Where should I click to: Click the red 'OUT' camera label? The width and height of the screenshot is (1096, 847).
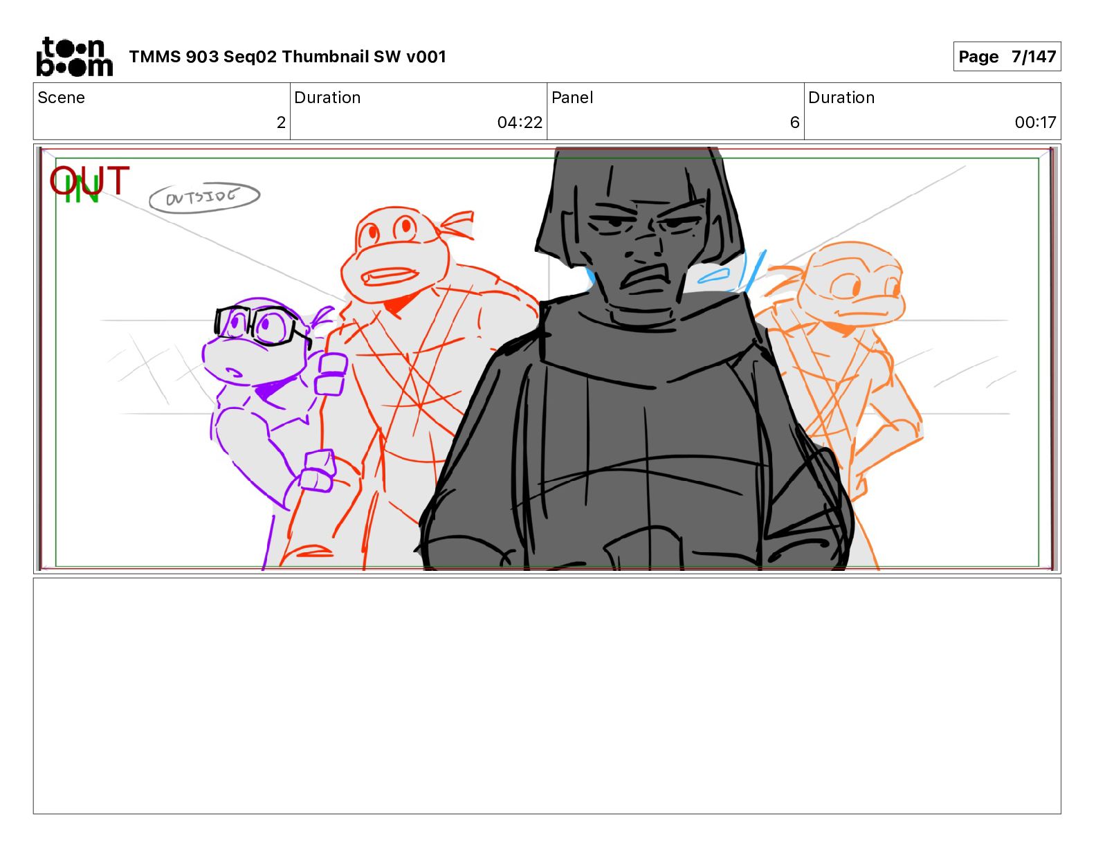tap(89, 181)
